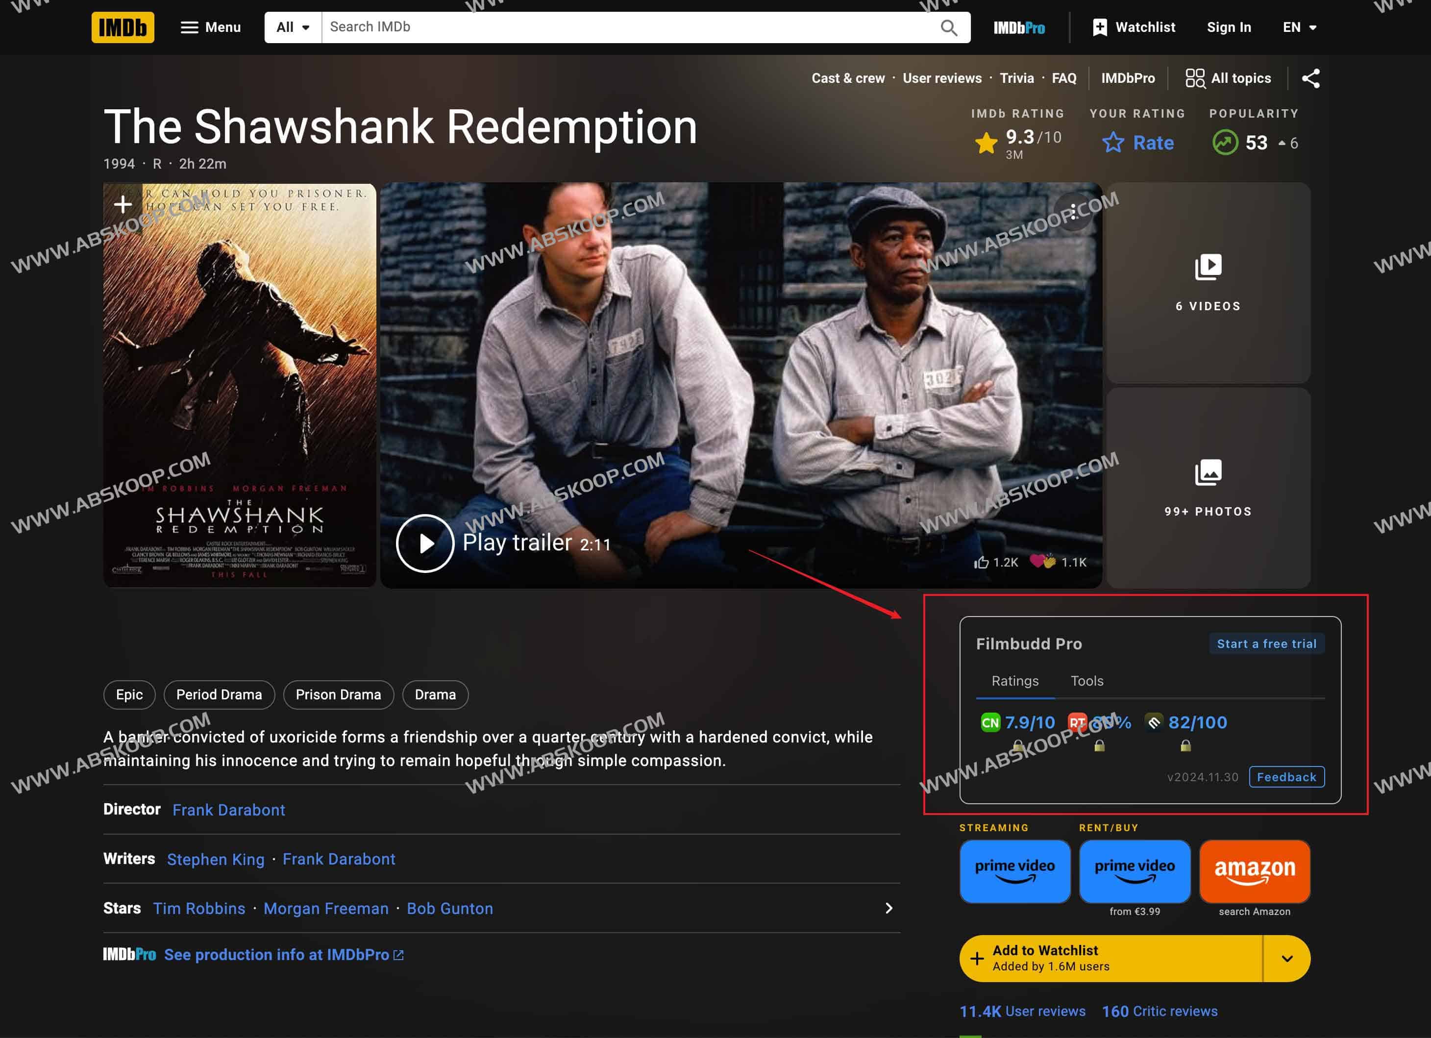Click the thumbs-up like icon on trailer

[x=982, y=562]
